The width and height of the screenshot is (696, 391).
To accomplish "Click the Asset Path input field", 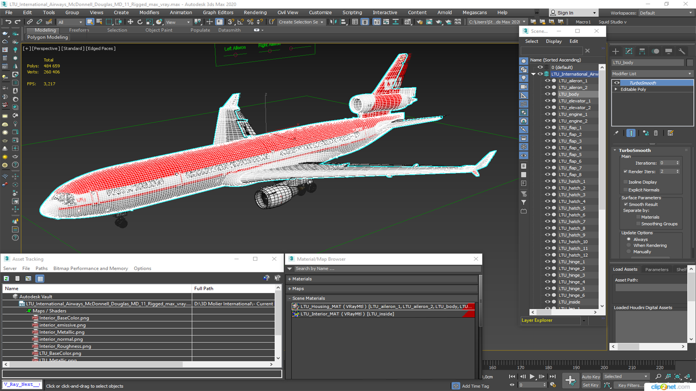I will 651,287.
